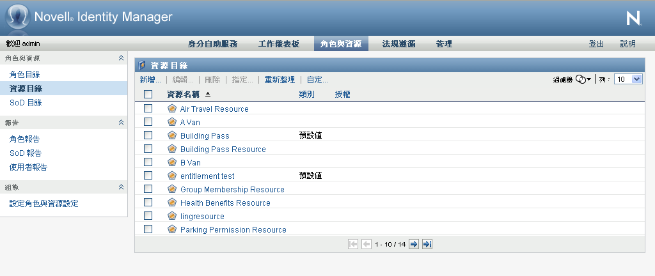Click the Parking Permission Resource icon
The width and height of the screenshot is (655, 276).
point(172,229)
